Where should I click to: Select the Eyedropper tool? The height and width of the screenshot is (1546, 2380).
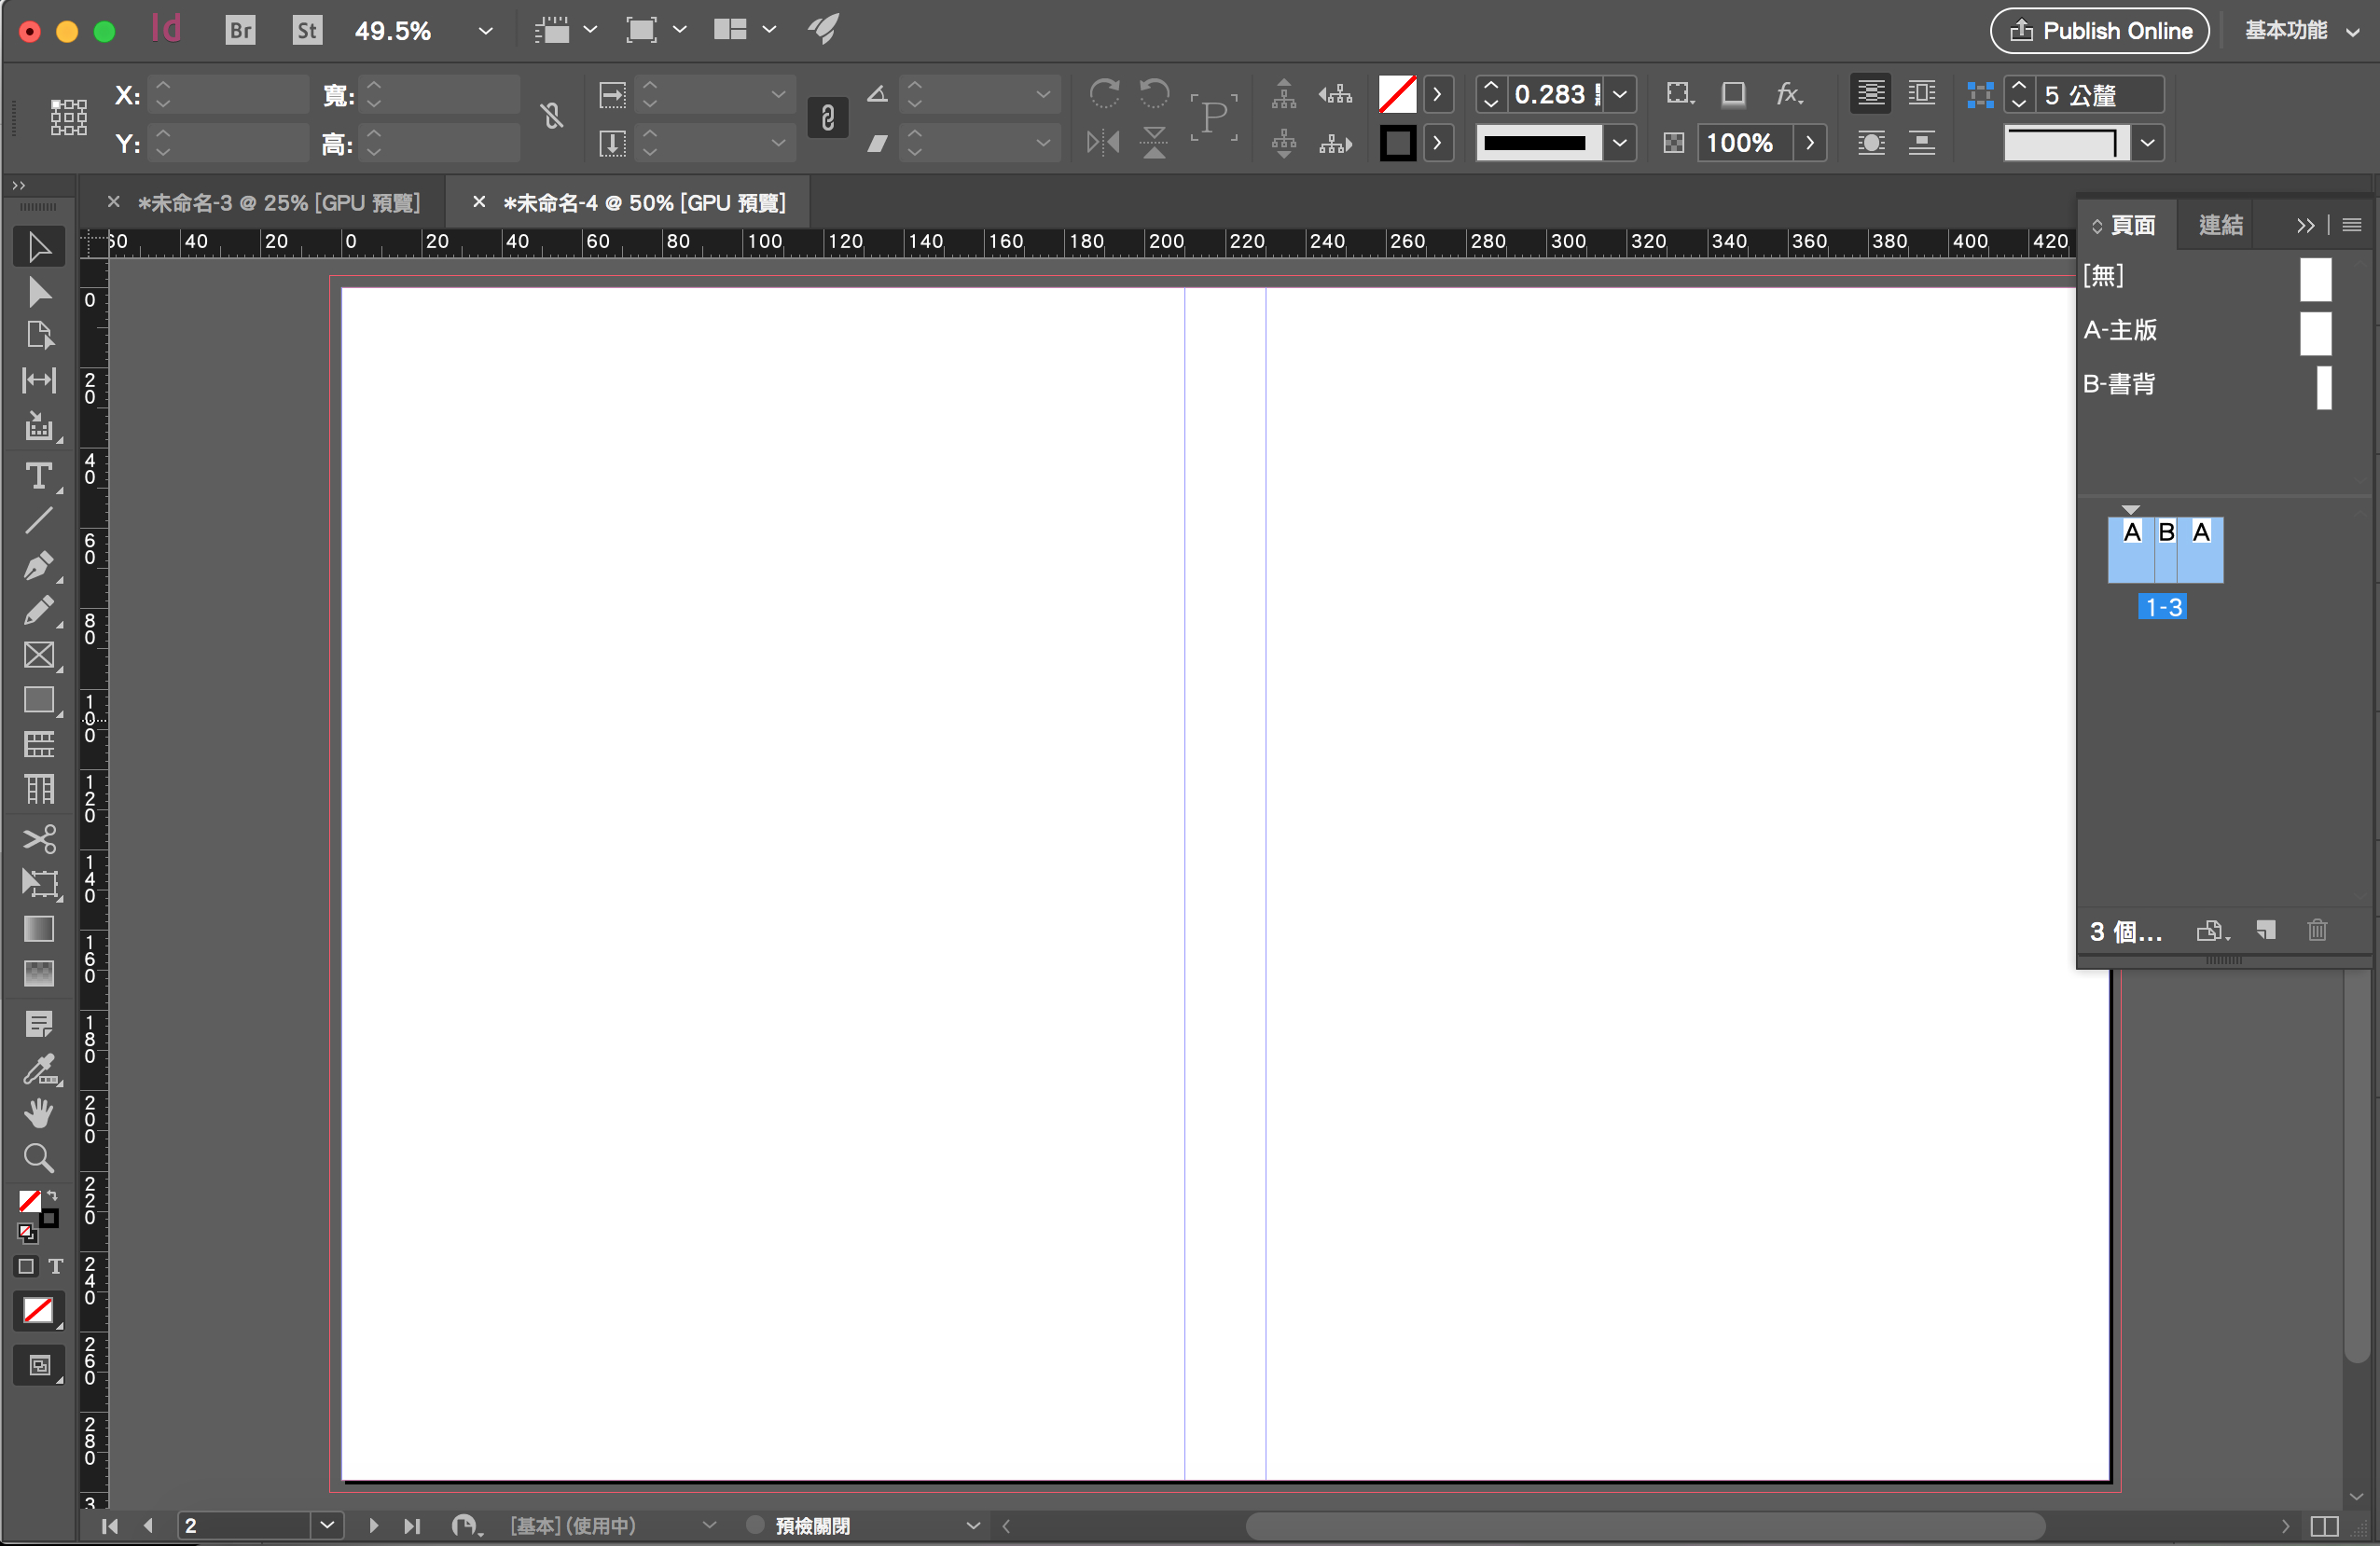click(39, 1069)
